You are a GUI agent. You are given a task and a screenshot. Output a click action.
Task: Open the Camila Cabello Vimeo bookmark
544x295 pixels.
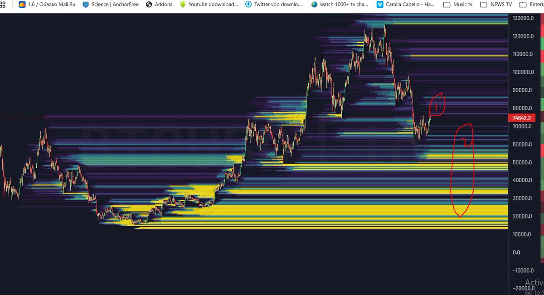[x=406, y=5]
